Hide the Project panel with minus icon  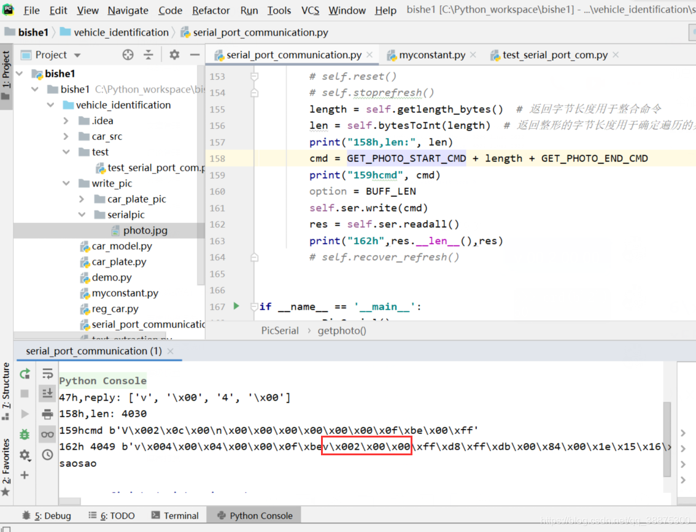[x=195, y=55]
